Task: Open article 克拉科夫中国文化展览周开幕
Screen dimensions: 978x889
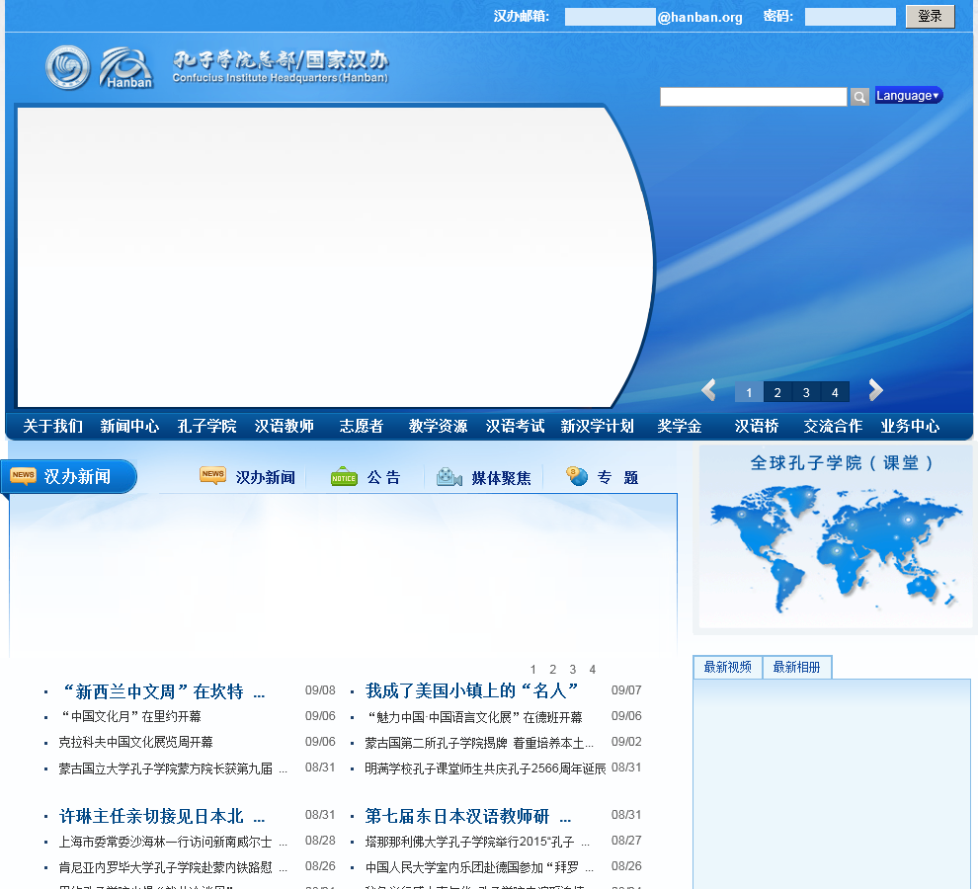Action: coord(136,743)
